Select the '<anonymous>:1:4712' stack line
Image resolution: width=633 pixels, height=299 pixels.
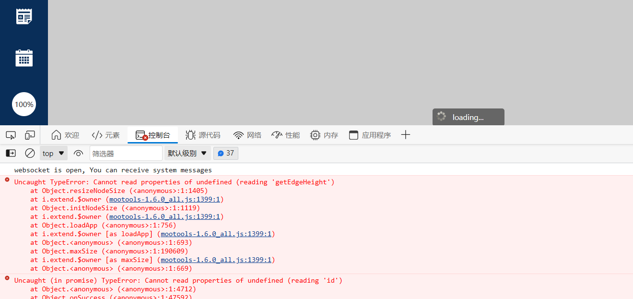[x=113, y=289]
